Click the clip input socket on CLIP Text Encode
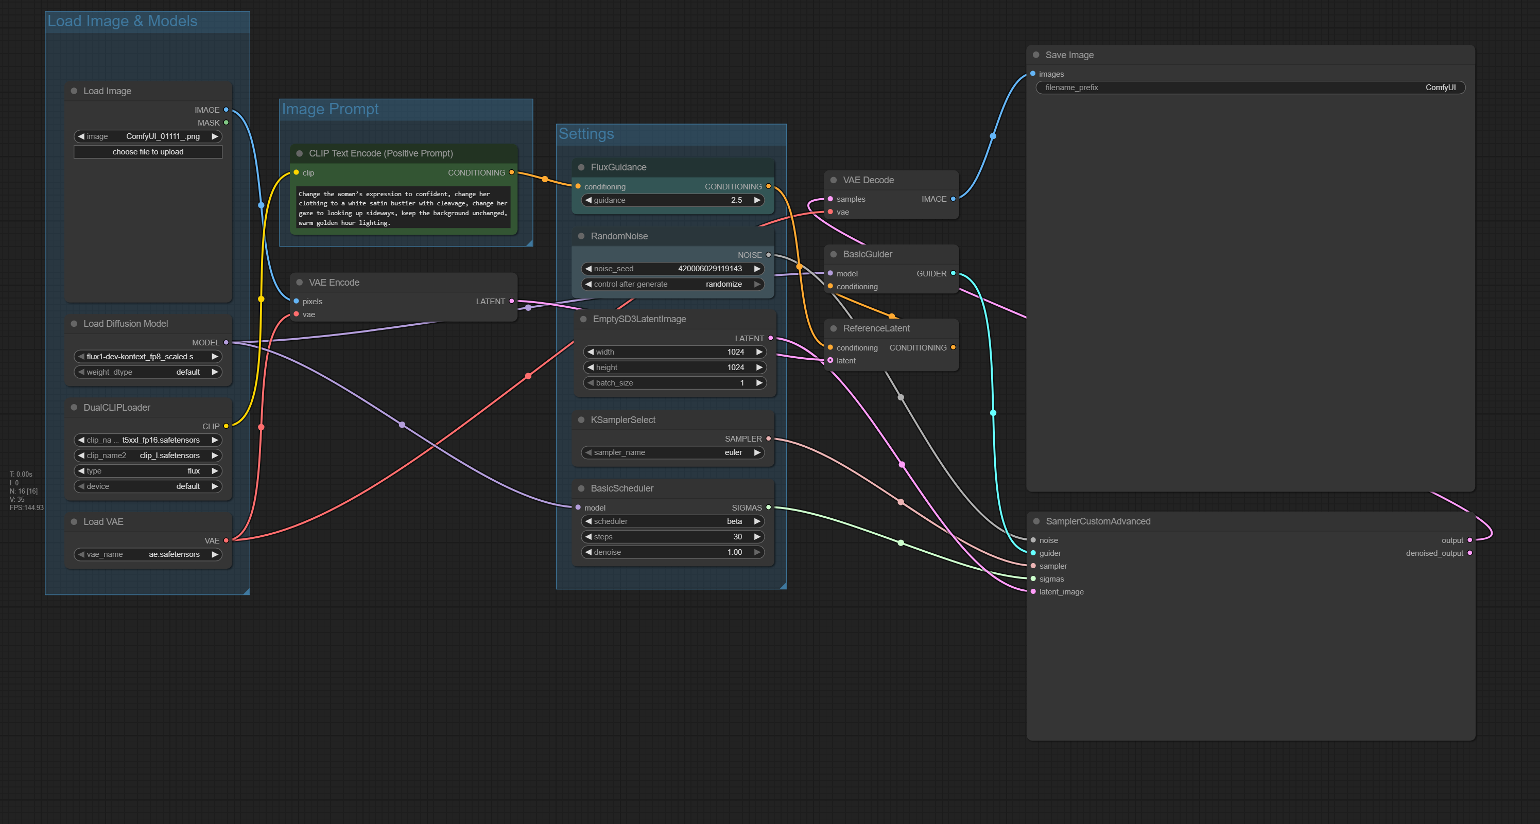 (296, 173)
